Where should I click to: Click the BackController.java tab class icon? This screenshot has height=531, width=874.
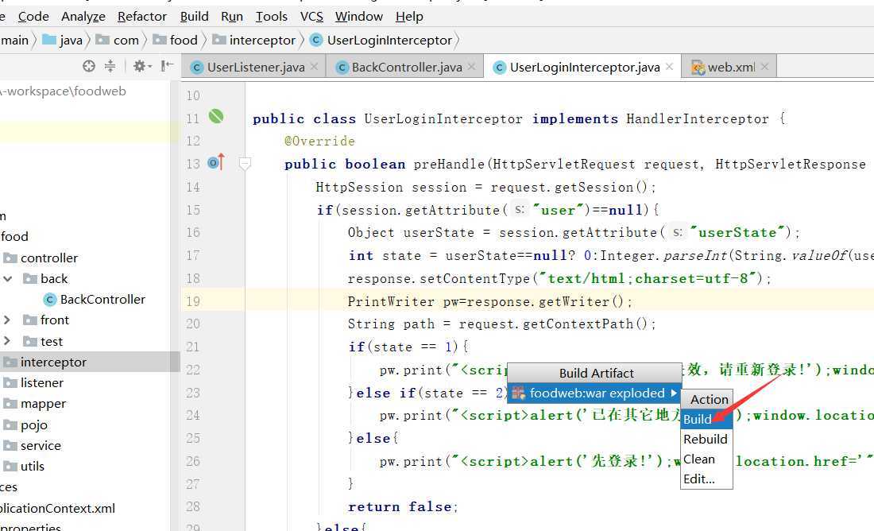point(342,68)
